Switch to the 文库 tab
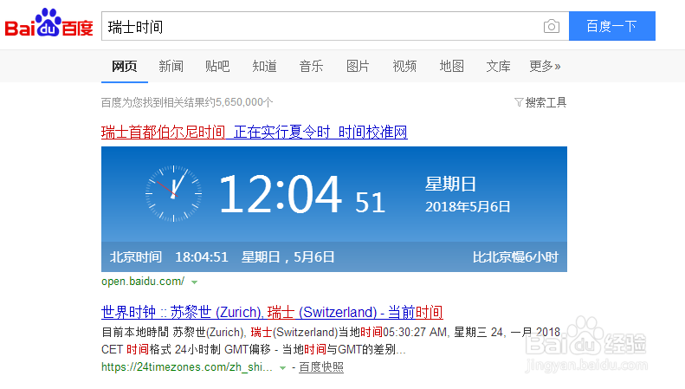The height and width of the screenshot is (389, 685). click(498, 67)
